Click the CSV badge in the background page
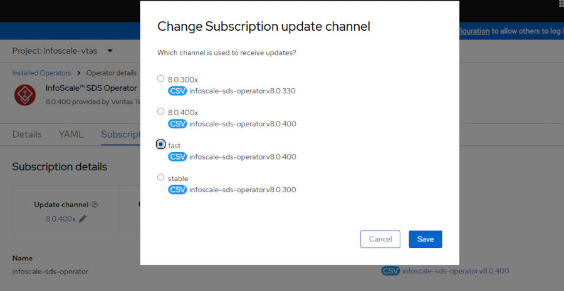 (390, 271)
